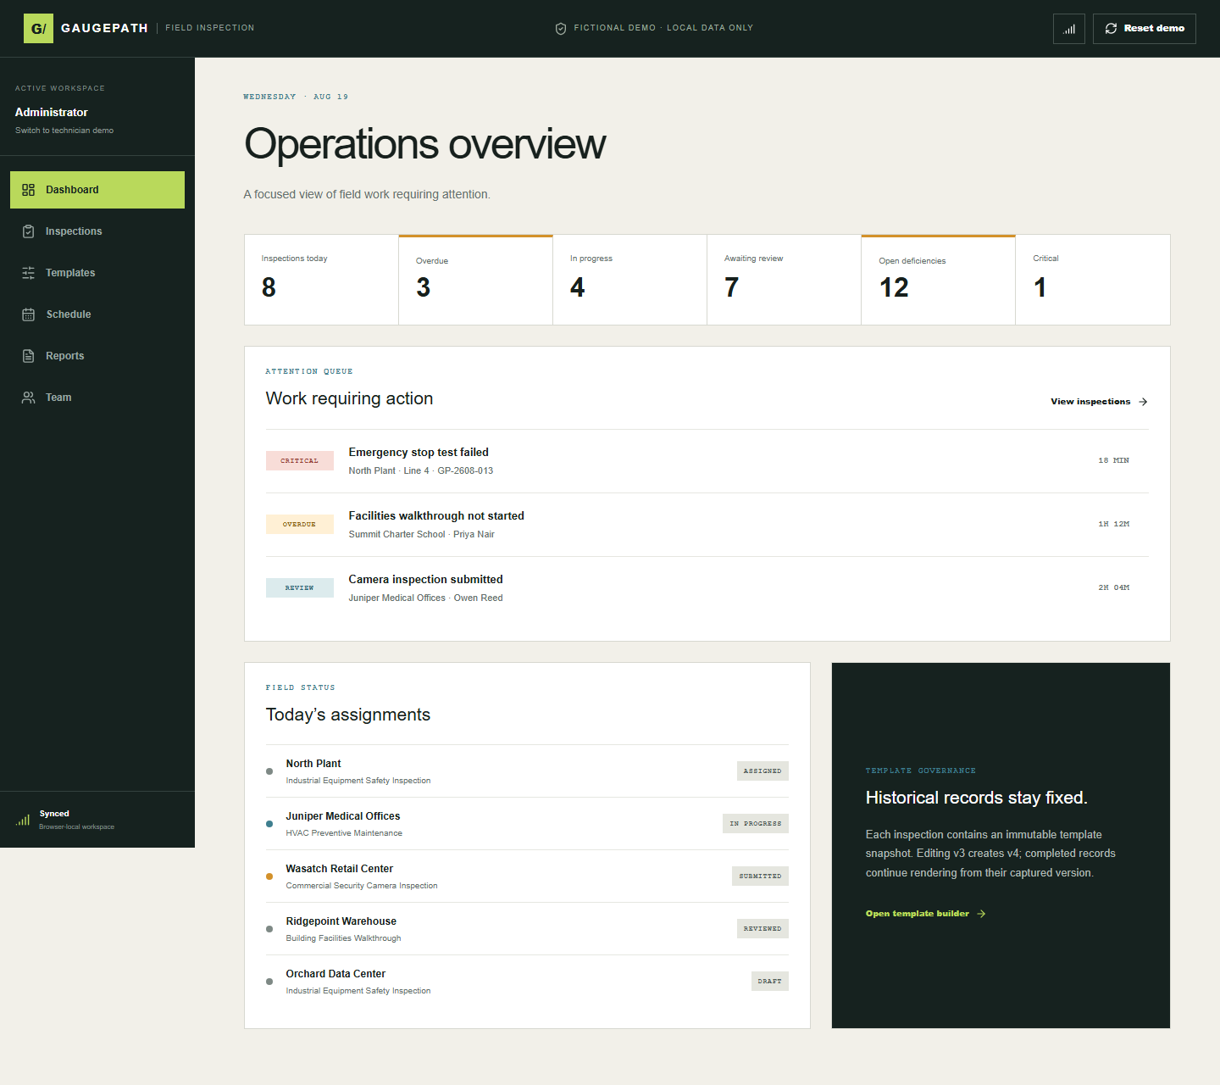Click the IN PROGRESS status tag
The height and width of the screenshot is (1085, 1220).
(756, 824)
